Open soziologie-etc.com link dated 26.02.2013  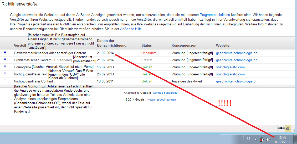click(230, 74)
